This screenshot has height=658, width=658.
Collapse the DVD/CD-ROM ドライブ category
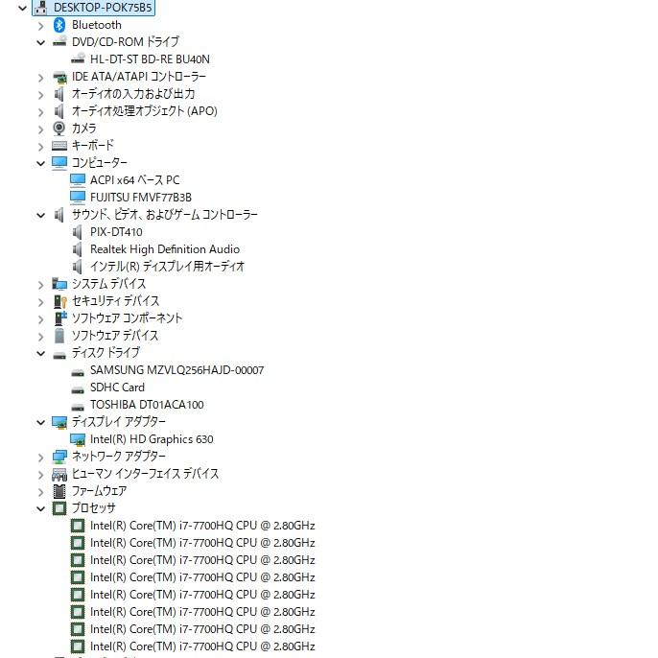[x=40, y=42]
